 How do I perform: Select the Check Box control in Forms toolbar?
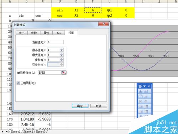141,101
